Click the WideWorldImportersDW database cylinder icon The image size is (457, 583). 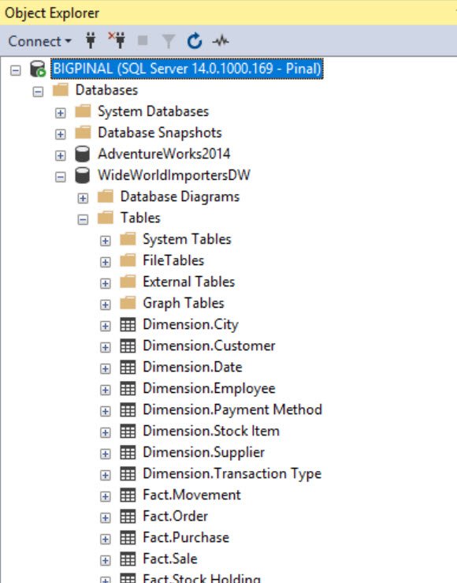[83, 175]
